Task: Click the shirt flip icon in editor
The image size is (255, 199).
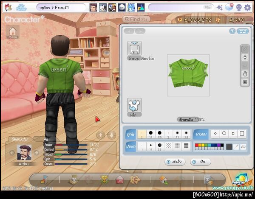Action: coord(134,105)
